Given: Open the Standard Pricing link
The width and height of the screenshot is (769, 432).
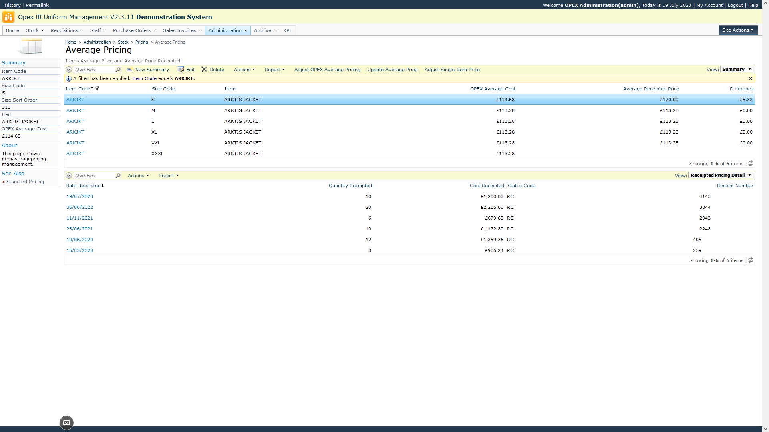Looking at the screenshot, I should point(25,182).
